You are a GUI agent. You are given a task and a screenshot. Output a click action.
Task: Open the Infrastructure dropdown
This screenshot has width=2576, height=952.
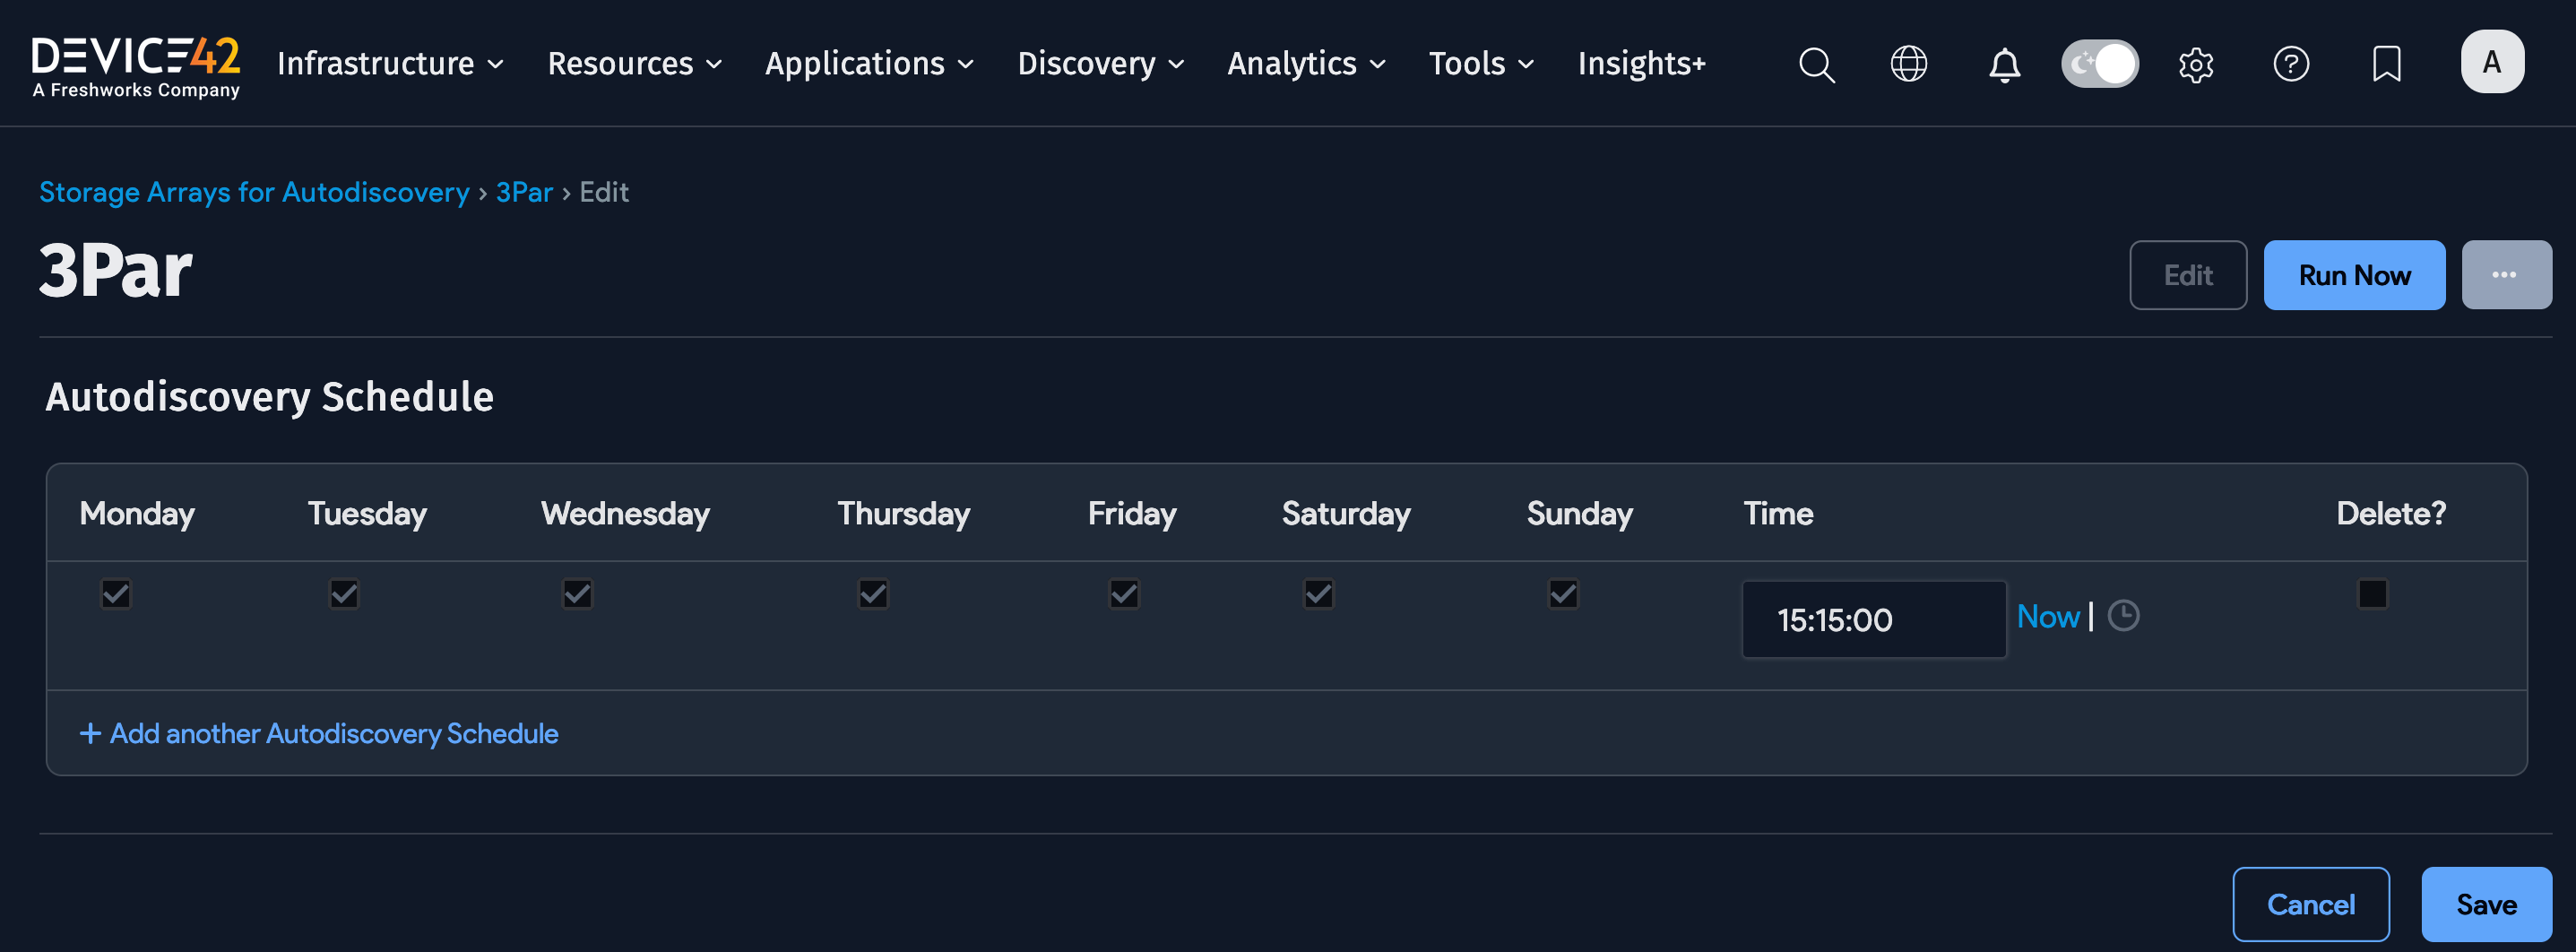[390, 64]
